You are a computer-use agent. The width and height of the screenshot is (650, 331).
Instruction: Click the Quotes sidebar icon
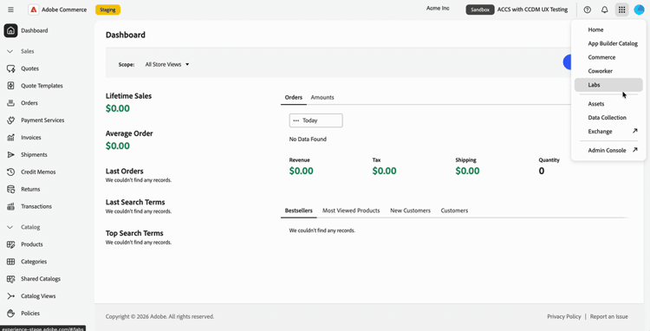coord(11,68)
